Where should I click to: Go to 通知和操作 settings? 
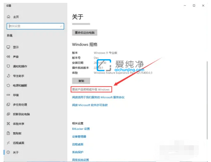(x=20, y=67)
